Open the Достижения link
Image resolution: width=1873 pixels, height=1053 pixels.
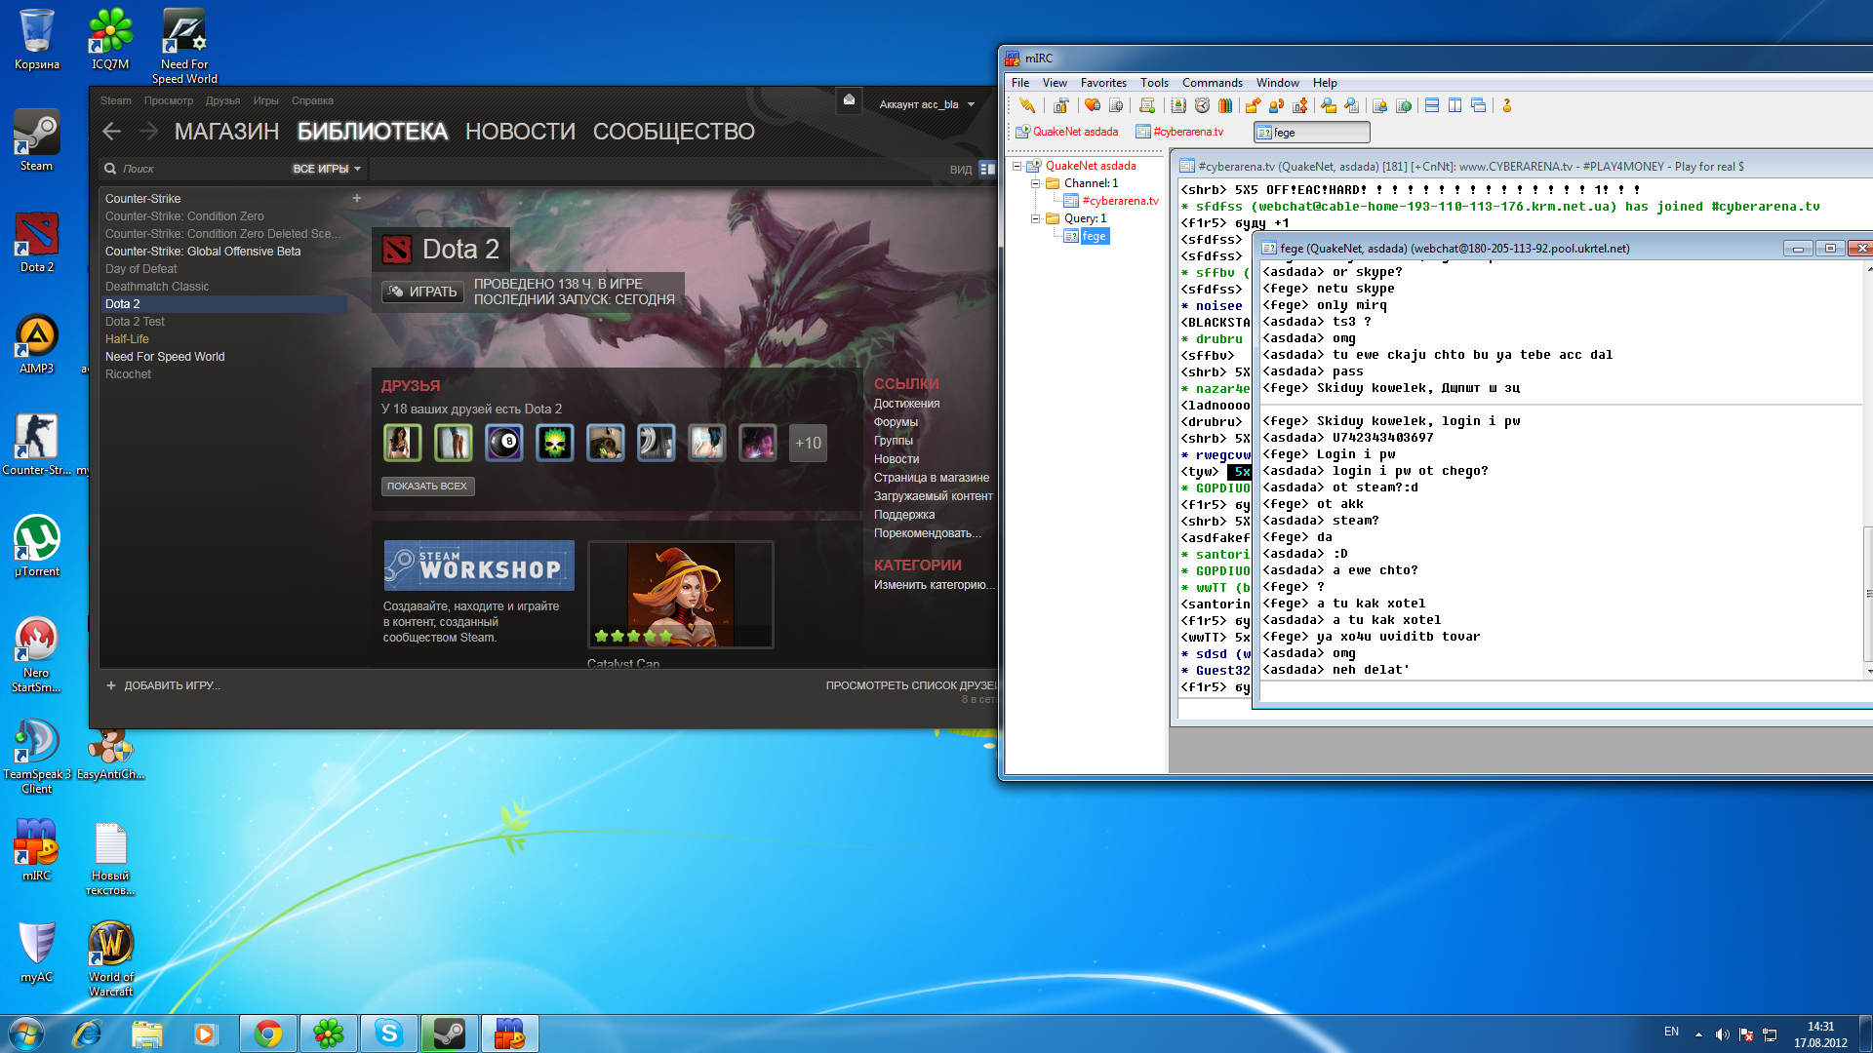[x=907, y=404]
